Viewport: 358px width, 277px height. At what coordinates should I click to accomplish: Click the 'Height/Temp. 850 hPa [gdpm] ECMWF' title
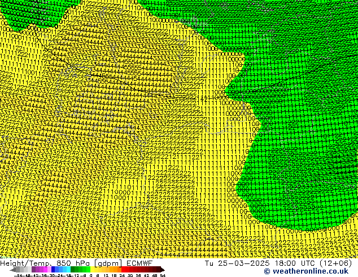coord(76,263)
